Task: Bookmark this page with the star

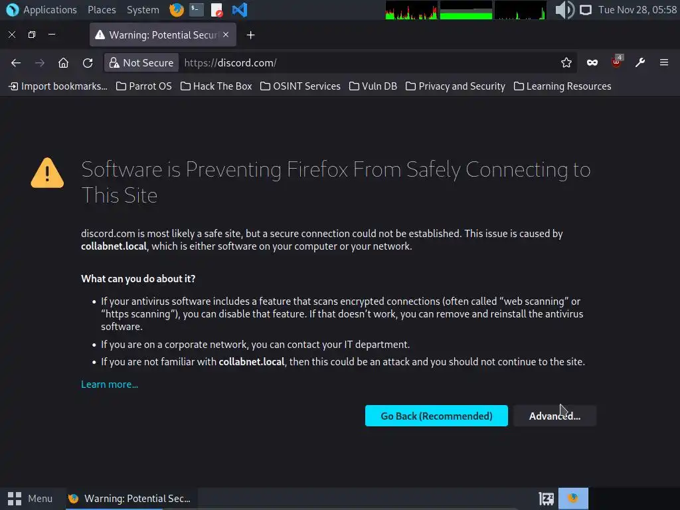Action: coord(566,63)
